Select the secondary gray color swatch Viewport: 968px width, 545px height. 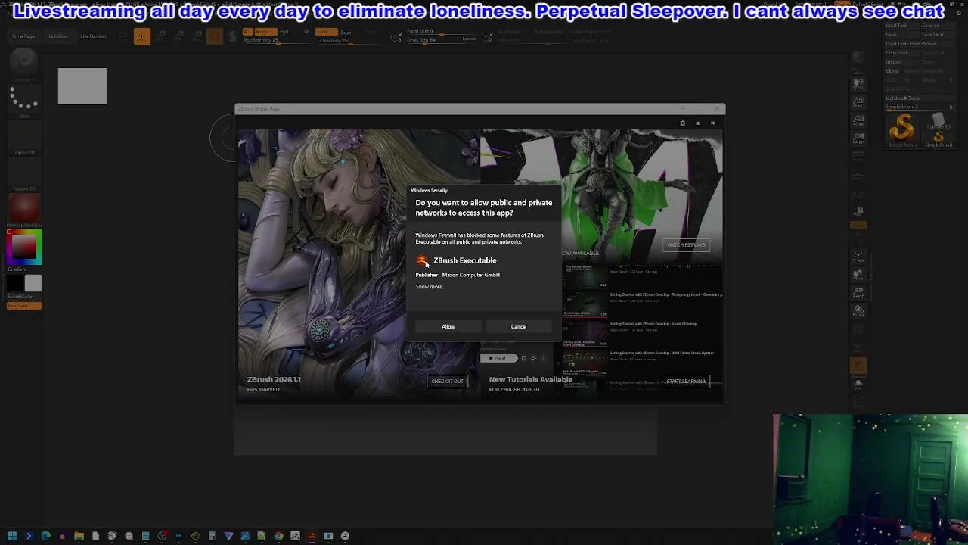33,284
